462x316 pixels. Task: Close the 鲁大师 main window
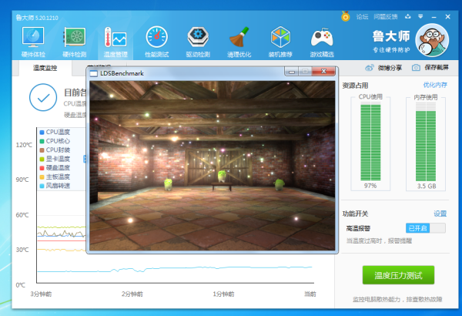(x=448, y=17)
